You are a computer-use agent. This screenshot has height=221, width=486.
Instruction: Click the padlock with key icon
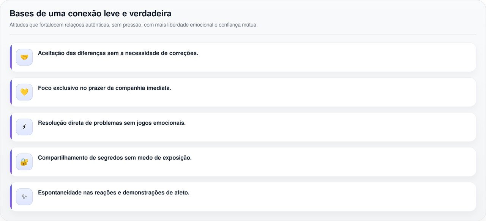click(24, 162)
